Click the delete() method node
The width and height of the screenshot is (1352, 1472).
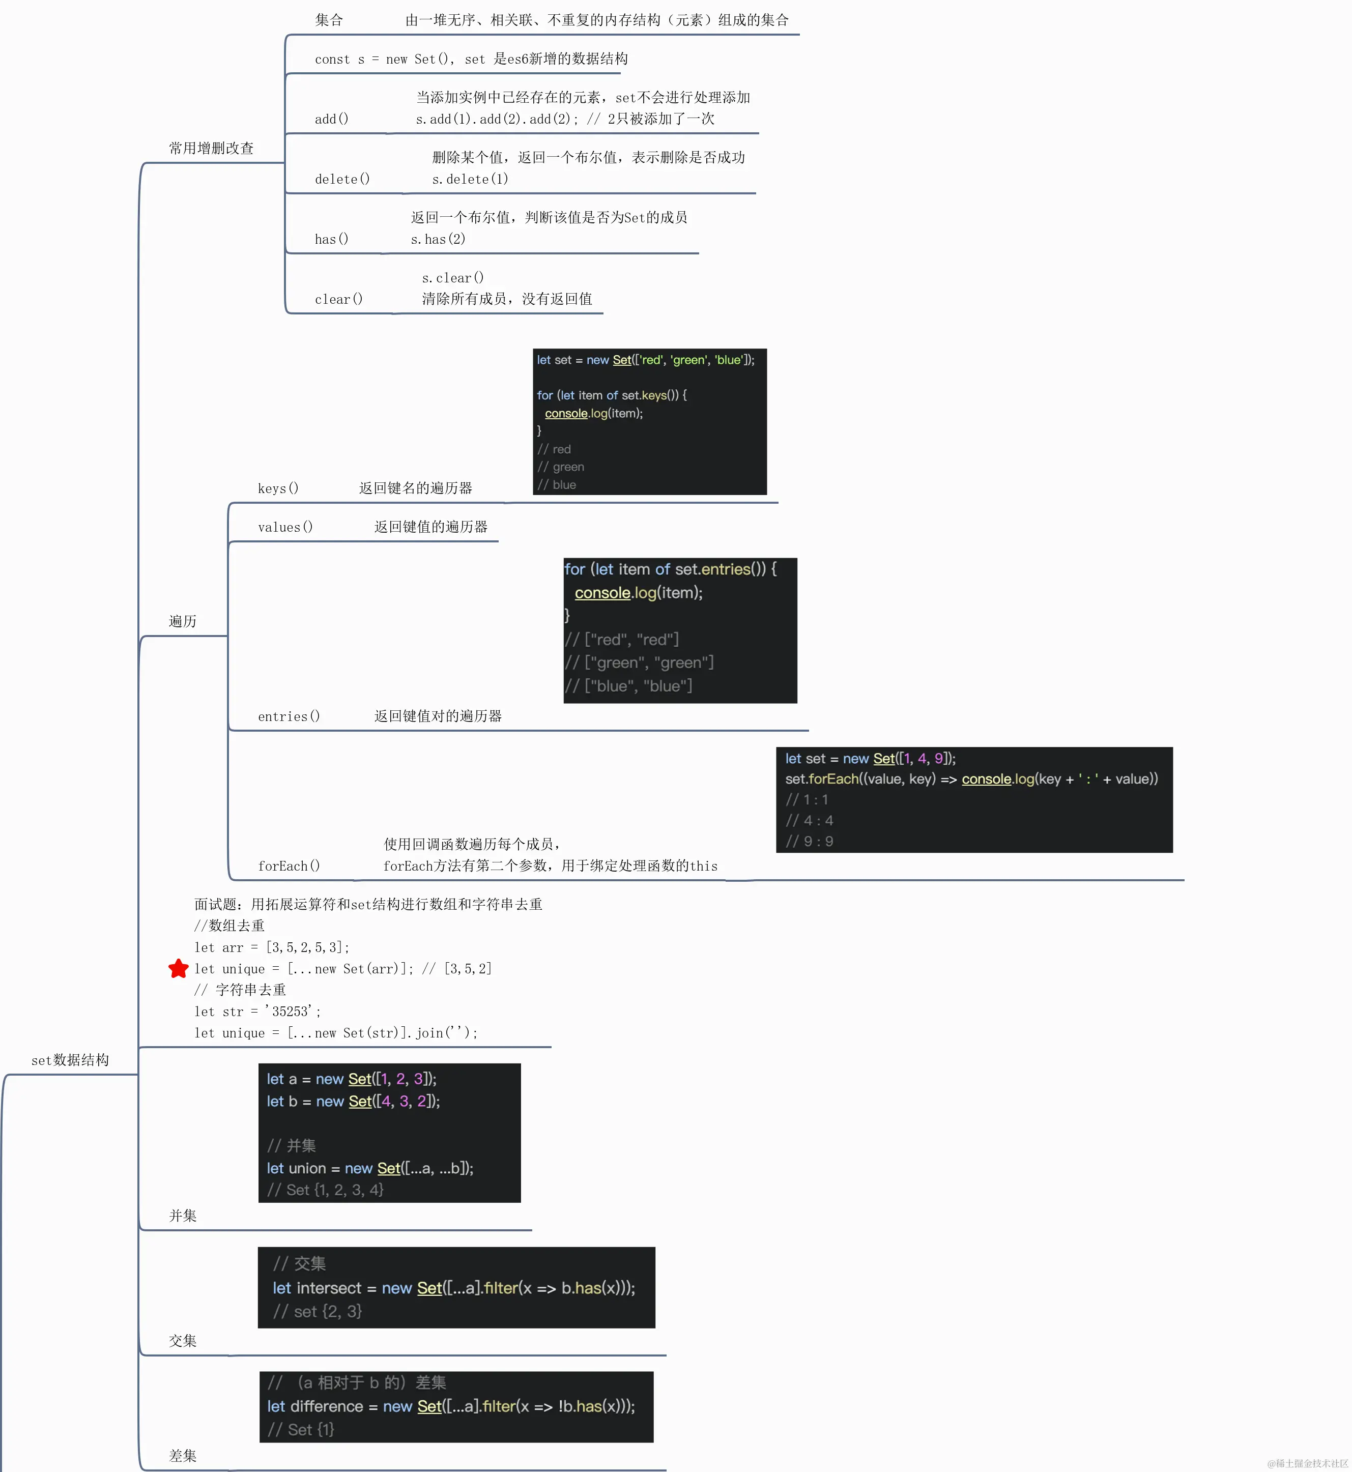click(342, 179)
